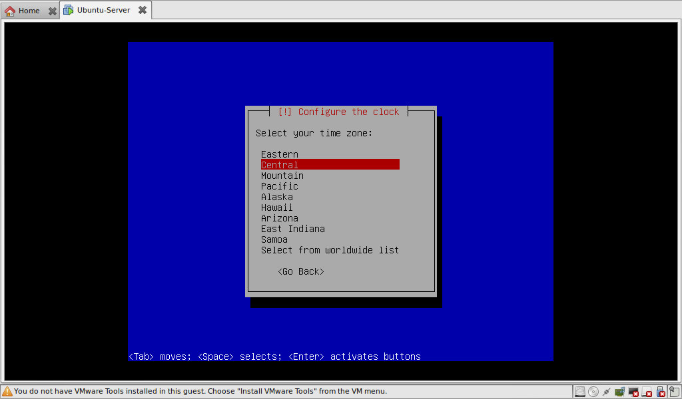The height and width of the screenshot is (399, 682).
Task: Click the CD/DVD drive status icon
Action: pos(593,392)
